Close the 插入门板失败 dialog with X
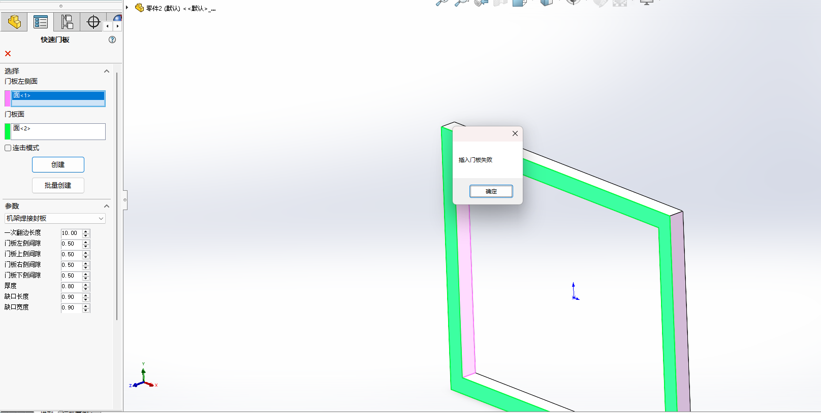821x413 pixels. coord(515,133)
